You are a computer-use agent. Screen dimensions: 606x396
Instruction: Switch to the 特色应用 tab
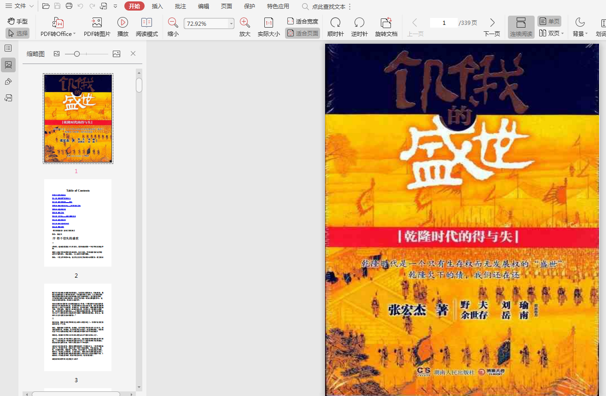(278, 6)
